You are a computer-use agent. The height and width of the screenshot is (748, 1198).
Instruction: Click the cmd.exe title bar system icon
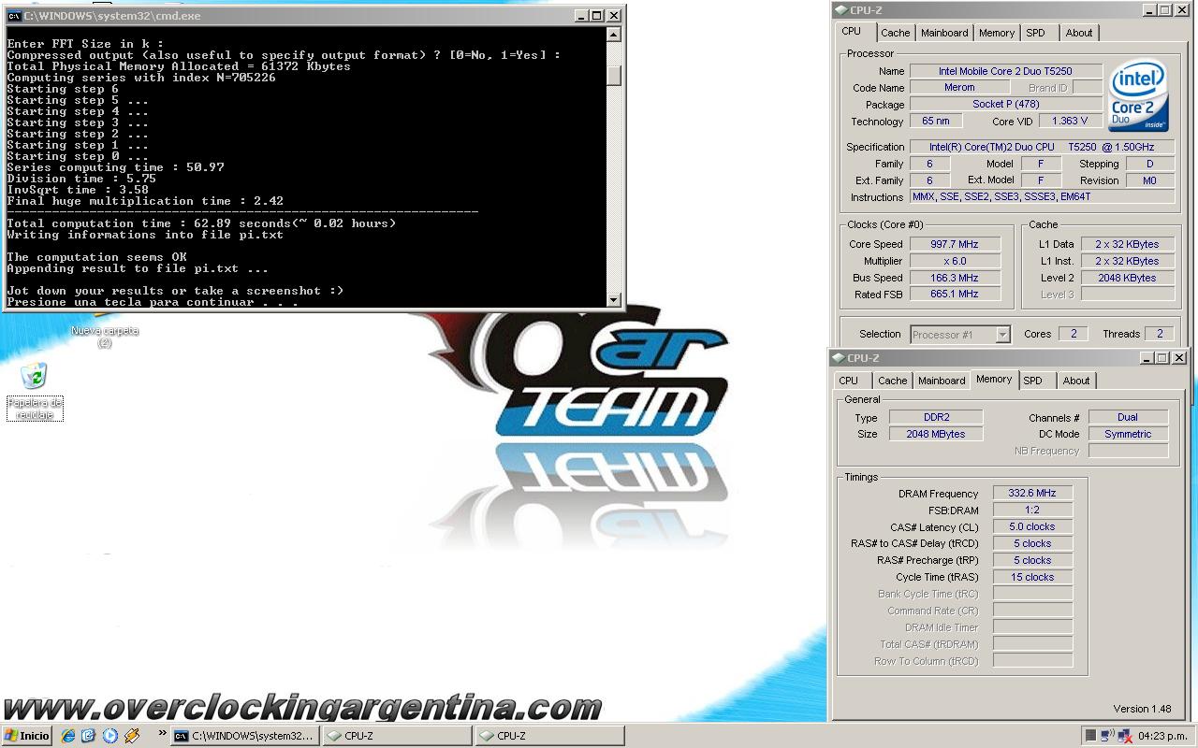point(14,16)
